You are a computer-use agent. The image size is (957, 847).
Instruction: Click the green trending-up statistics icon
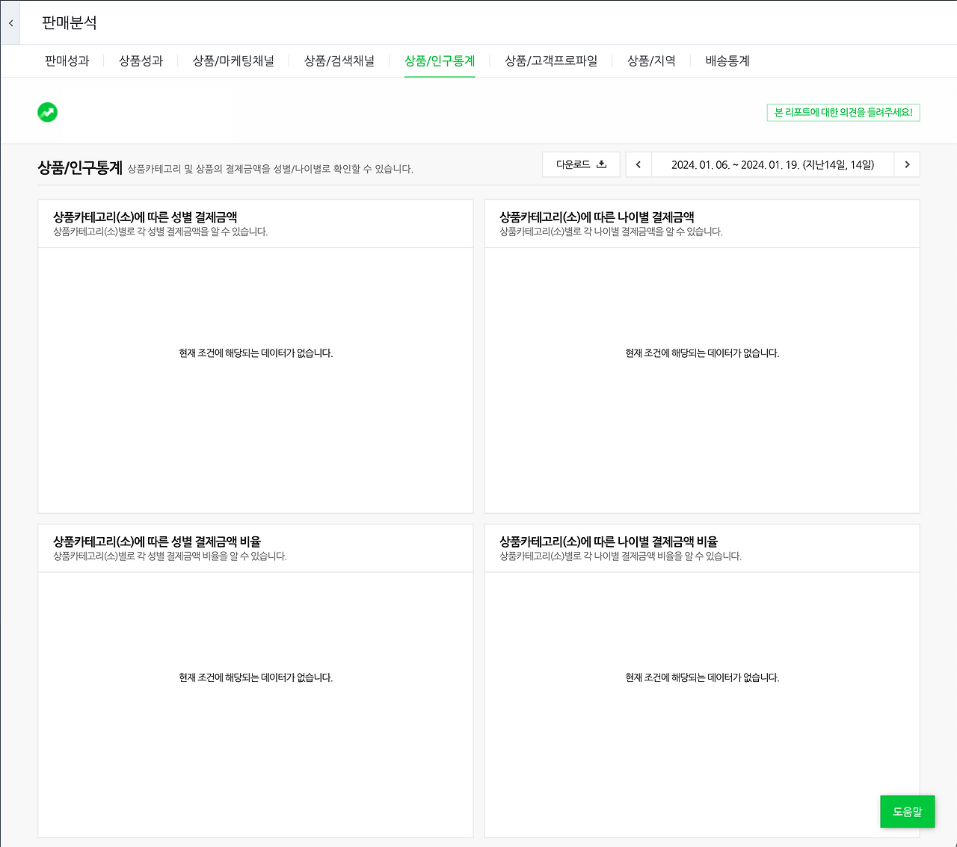click(47, 112)
